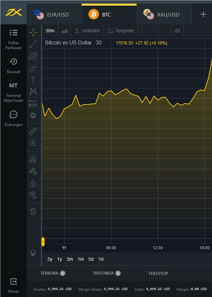Open the object tree layers icon

coord(33,253)
